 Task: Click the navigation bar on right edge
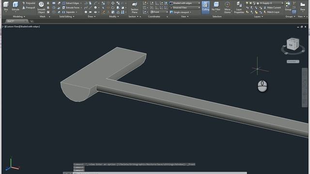[x=305, y=87]
